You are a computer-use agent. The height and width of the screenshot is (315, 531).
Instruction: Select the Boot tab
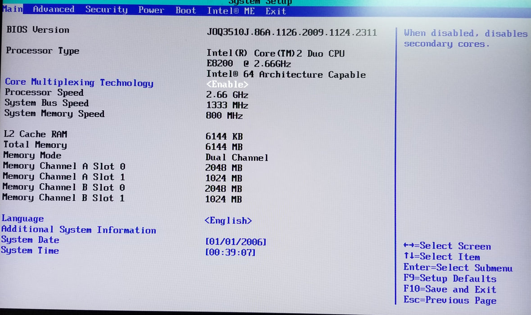coord(186,10)
